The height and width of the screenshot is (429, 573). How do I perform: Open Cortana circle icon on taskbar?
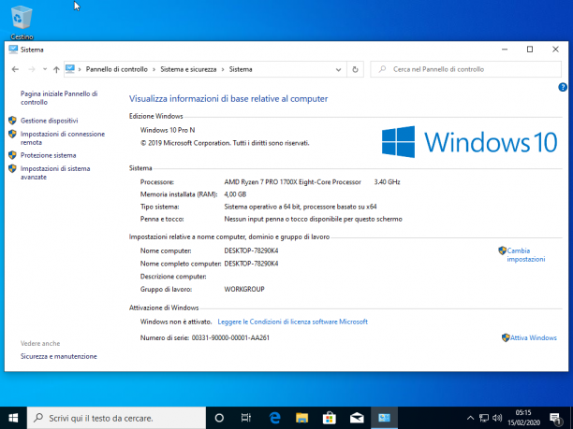(x=219, y=418)
